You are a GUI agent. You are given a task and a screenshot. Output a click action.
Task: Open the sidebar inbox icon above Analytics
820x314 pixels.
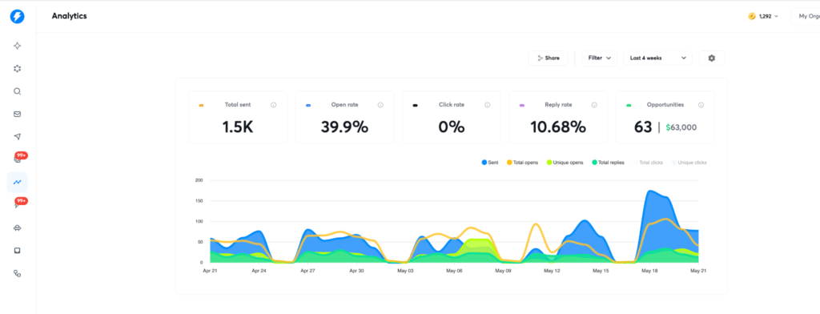pos(18,159)
